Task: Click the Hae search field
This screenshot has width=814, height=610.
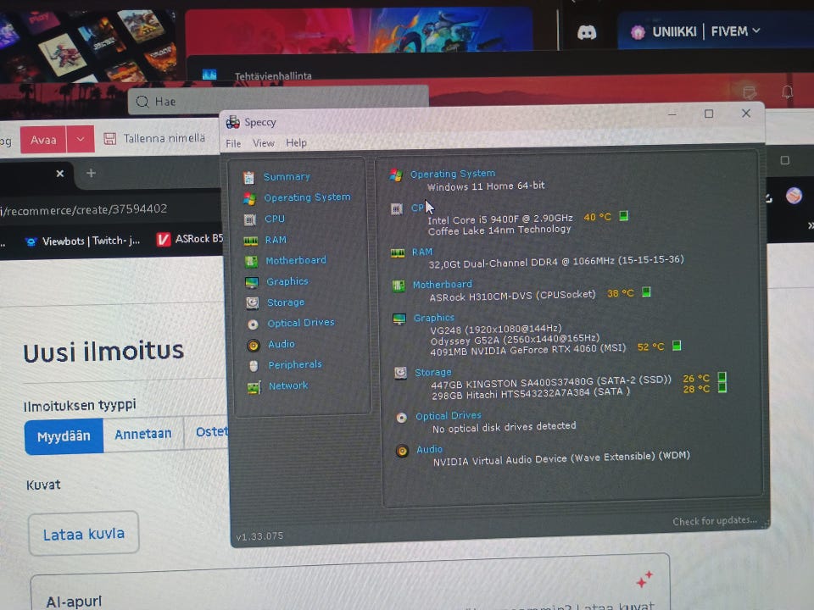Action: point(279,100)
